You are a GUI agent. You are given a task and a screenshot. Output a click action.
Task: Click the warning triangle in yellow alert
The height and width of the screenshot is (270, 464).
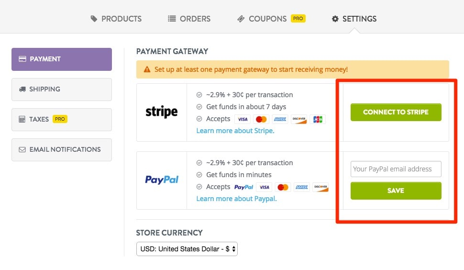pos(146,70)
